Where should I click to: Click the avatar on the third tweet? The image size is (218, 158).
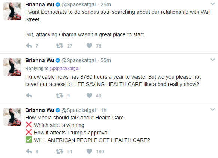pyautogui.click(x=12, y=117)
